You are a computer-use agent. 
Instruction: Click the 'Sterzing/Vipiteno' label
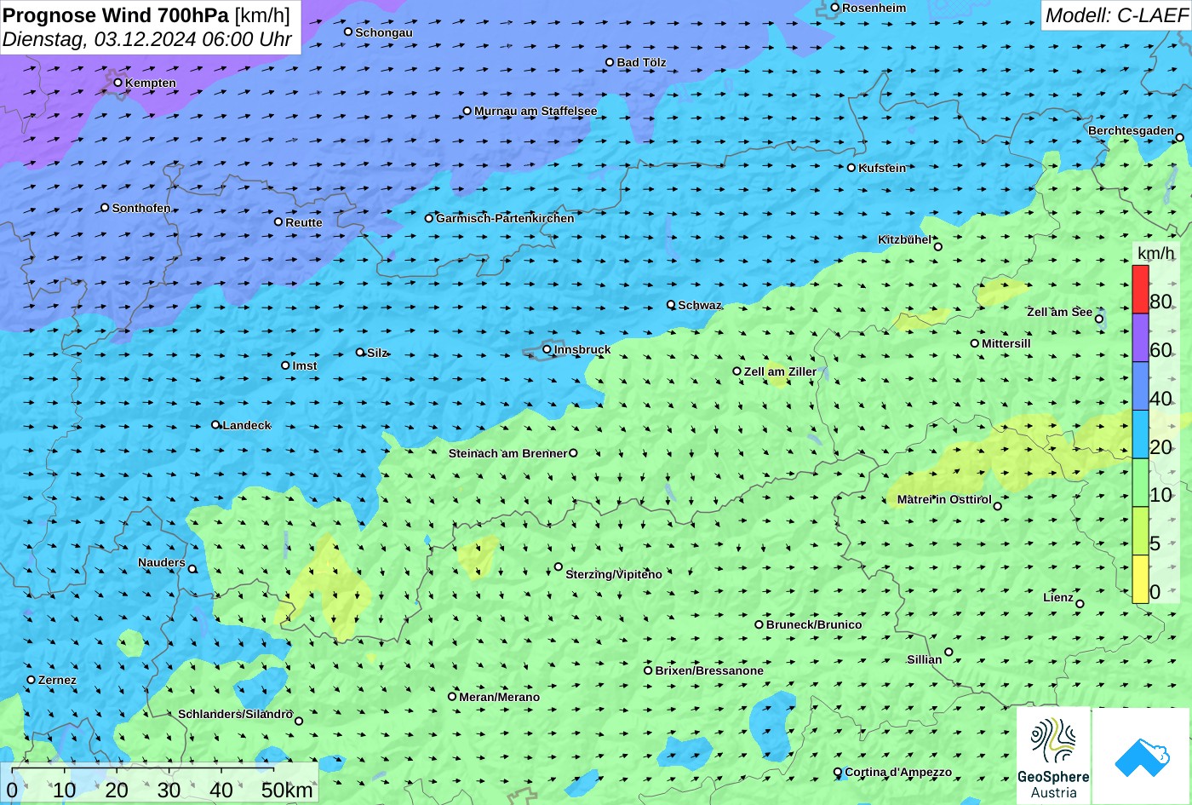click(614, 574)
